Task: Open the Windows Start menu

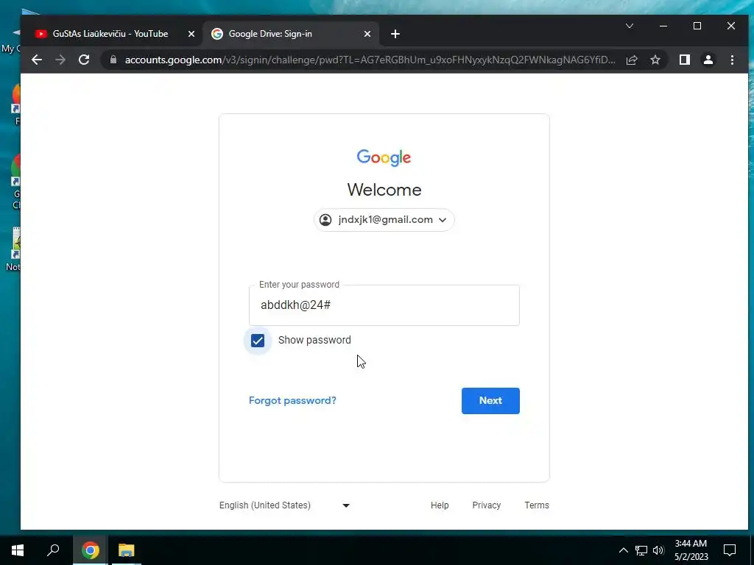Action: click(x=18, y=550)
